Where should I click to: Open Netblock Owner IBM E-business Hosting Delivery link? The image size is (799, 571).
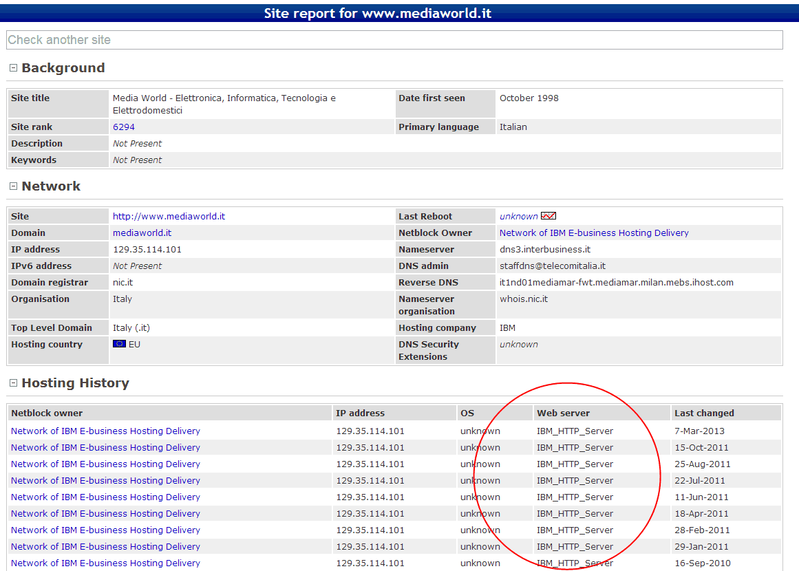point(594,233)
